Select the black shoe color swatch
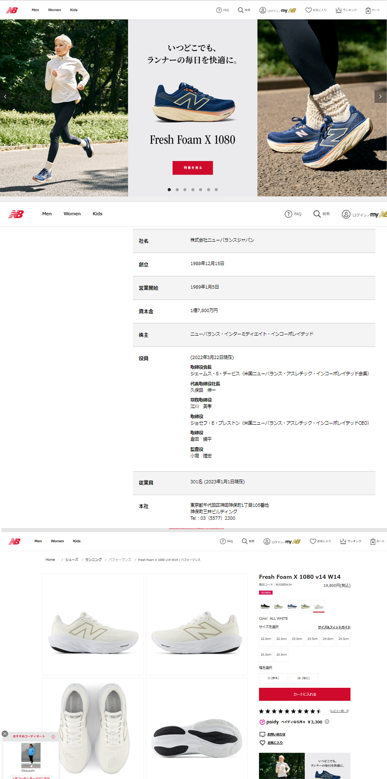Image resolution: width=387 pixels, height=779 pixels. tap(265, 606)
